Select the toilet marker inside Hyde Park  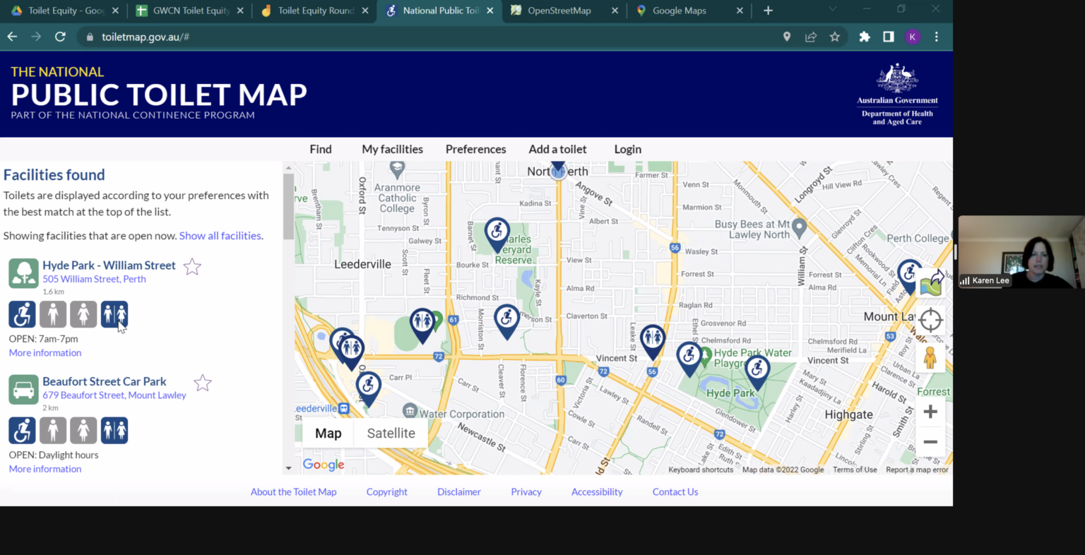coord(757,369)
